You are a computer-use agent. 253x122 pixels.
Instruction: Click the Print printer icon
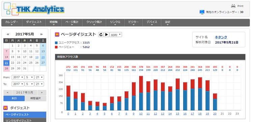(x=233, y=6)
